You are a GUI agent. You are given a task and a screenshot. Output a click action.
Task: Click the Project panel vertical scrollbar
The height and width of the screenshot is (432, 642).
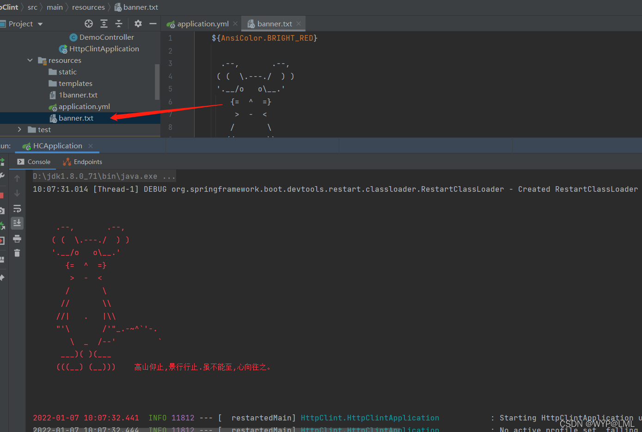(x=157, y=81)
